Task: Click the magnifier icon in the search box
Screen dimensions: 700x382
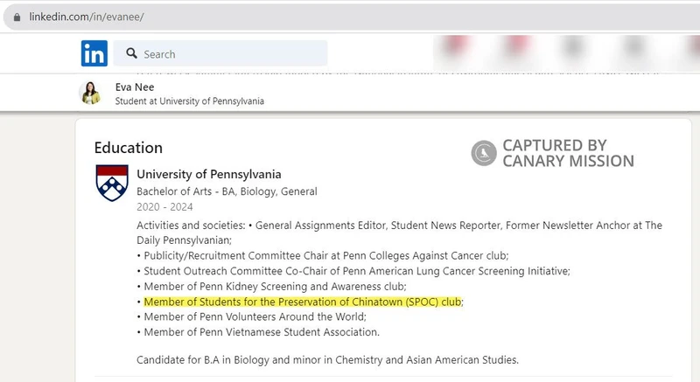Action: (131, 53)
